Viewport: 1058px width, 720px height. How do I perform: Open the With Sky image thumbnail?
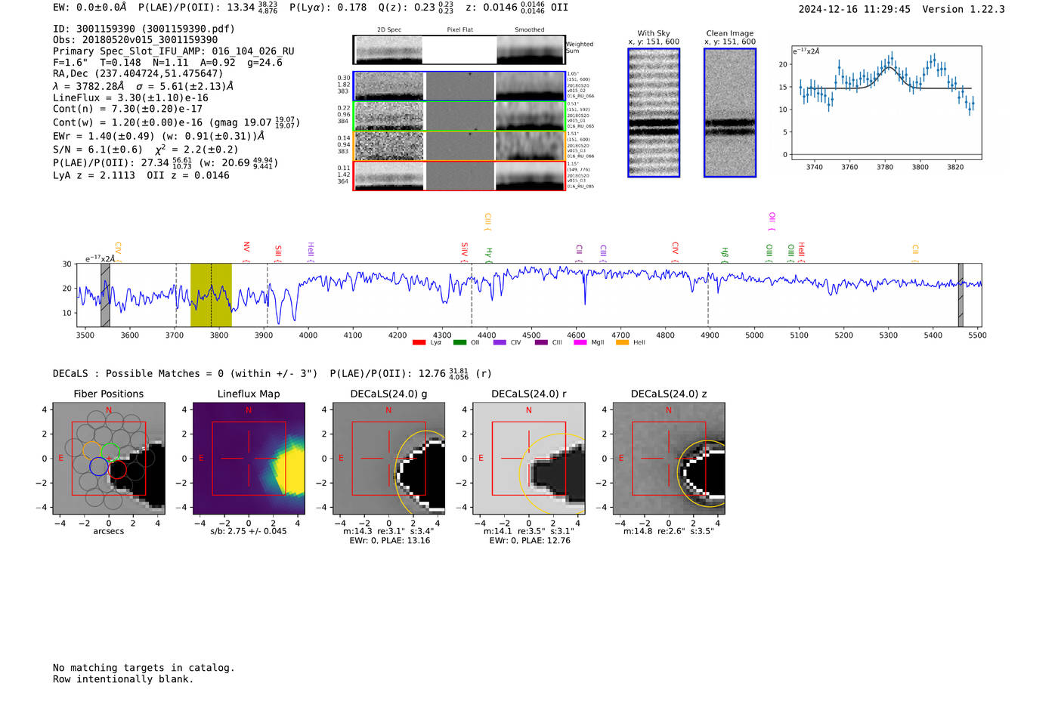click(654, 113)
